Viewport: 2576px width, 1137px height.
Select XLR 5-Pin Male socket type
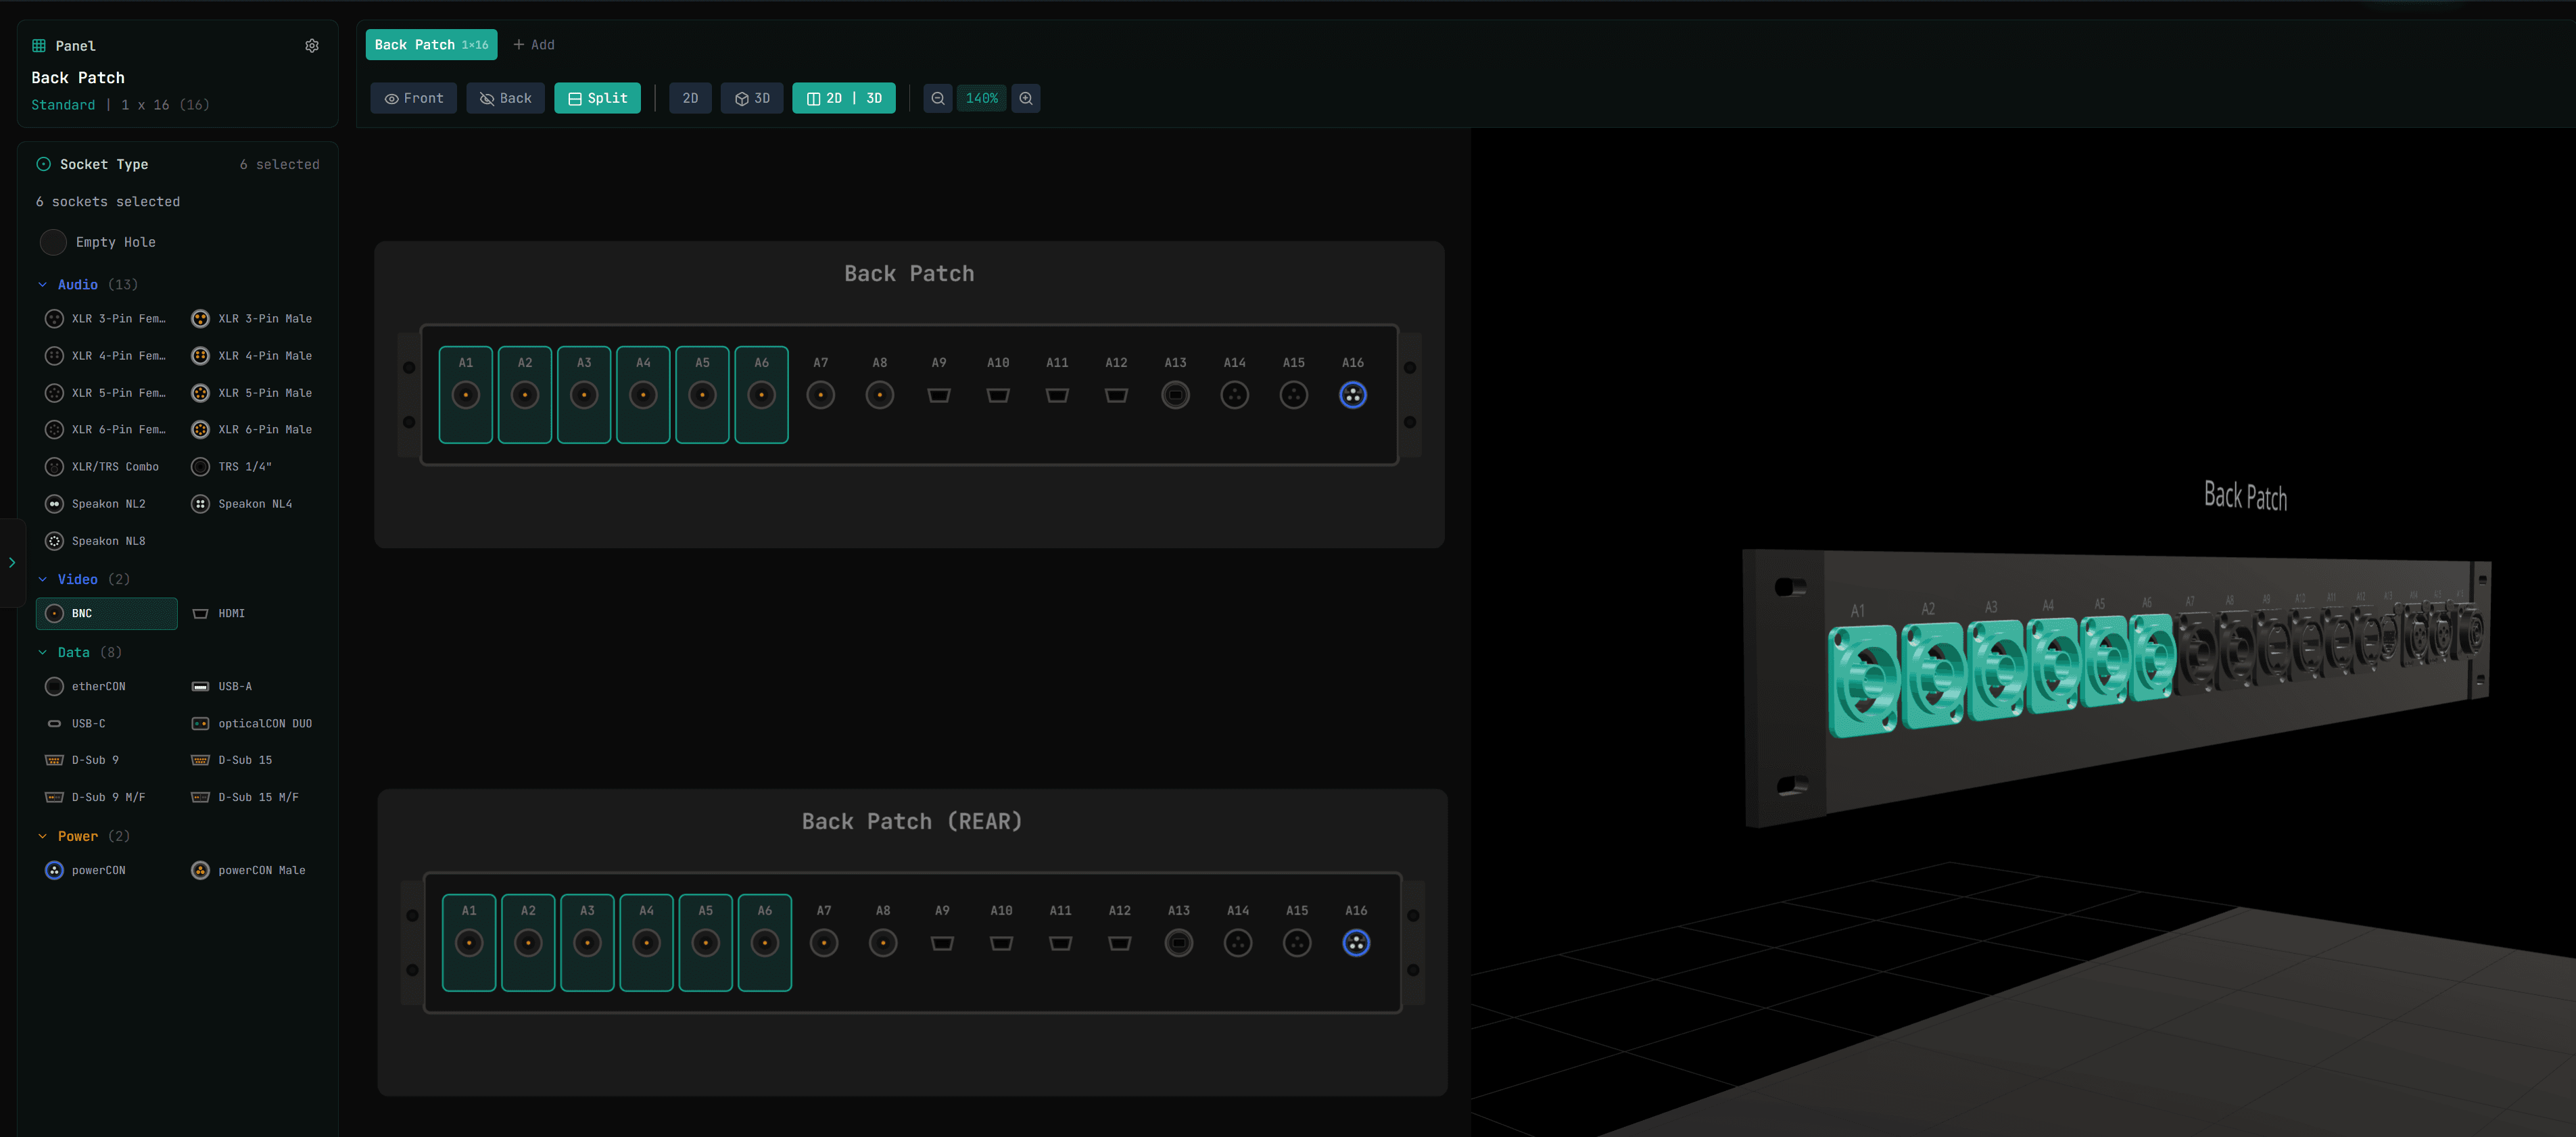tap(253, 393)
